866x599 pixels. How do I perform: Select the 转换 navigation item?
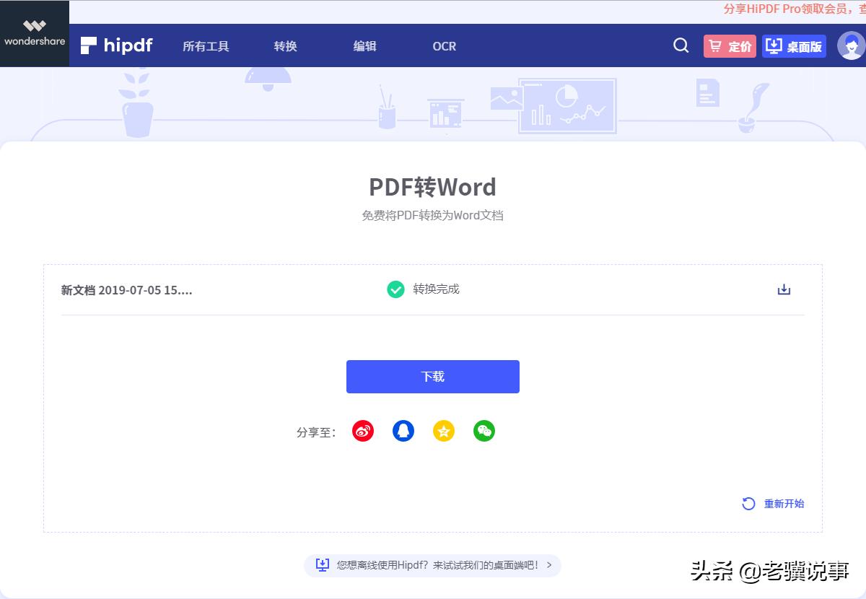point(285,45)
